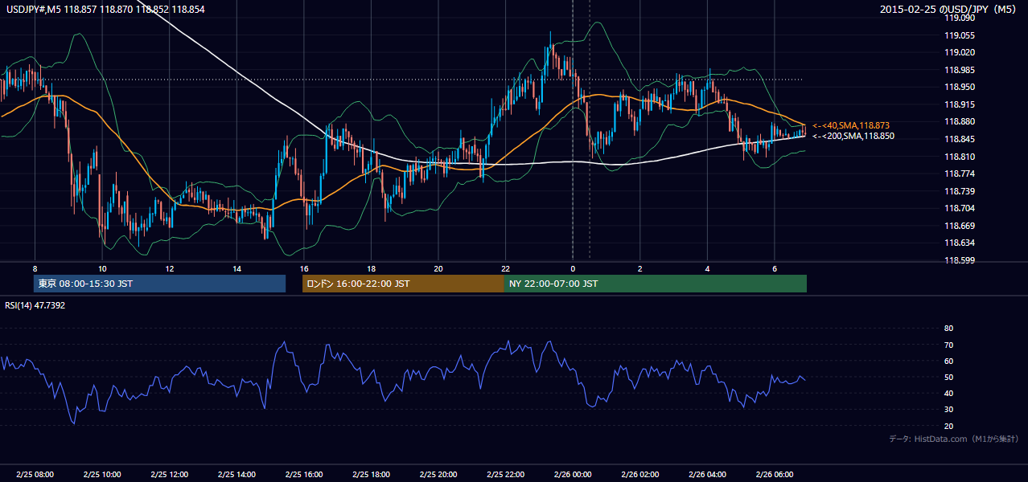The image size is (1028, 482).
Task: Click the 200 SMA 118.850 label
Action: [x=853, y=137]
